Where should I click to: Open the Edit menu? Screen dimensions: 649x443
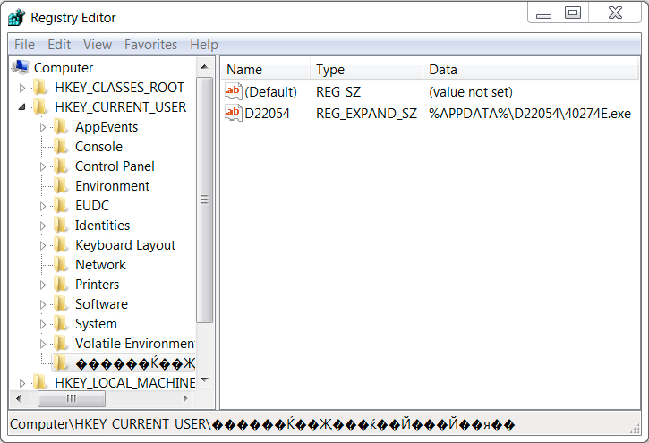coord(59,44)
